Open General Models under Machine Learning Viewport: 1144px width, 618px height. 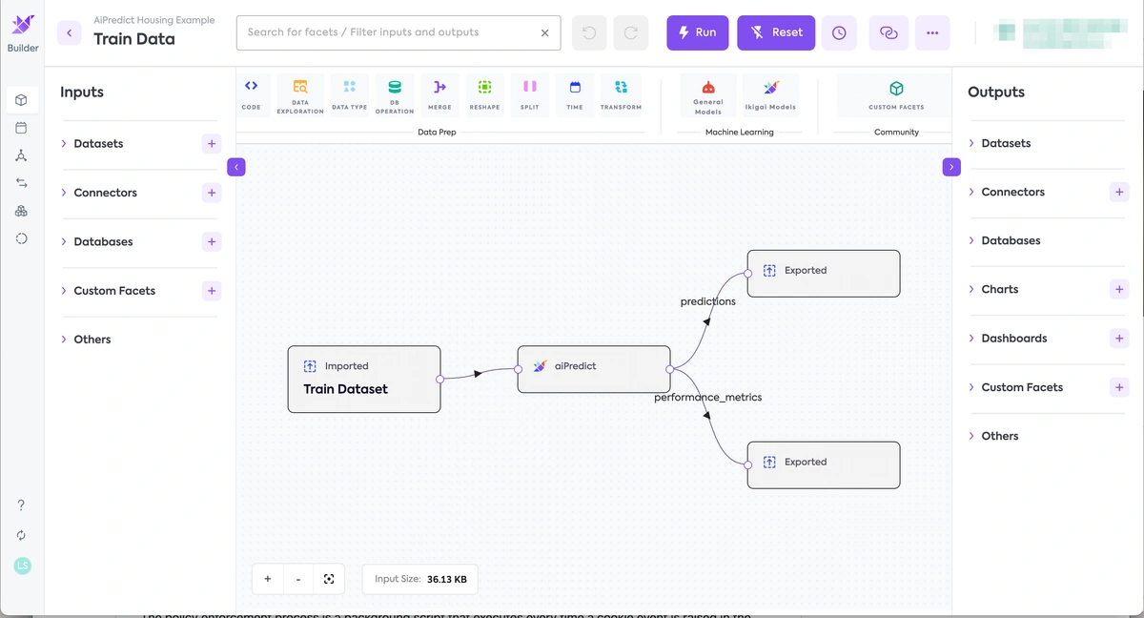point(708,95)
